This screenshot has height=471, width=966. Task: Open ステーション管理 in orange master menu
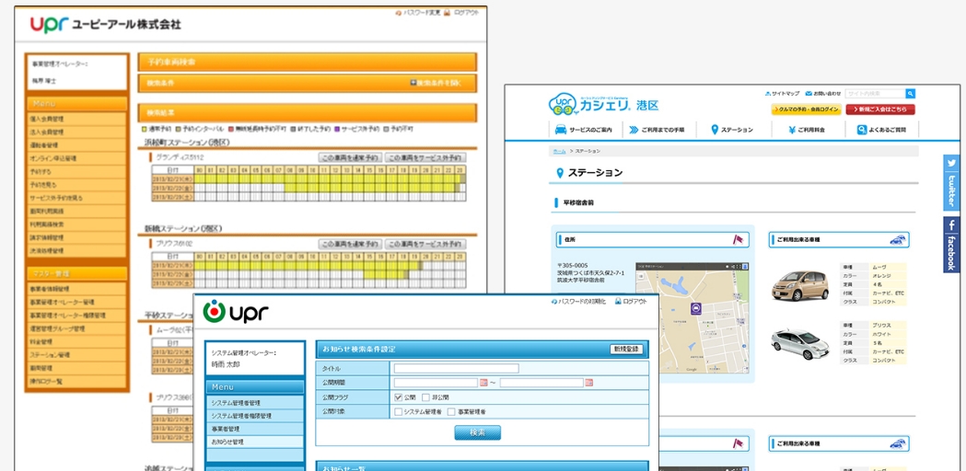tap(77, 355)
